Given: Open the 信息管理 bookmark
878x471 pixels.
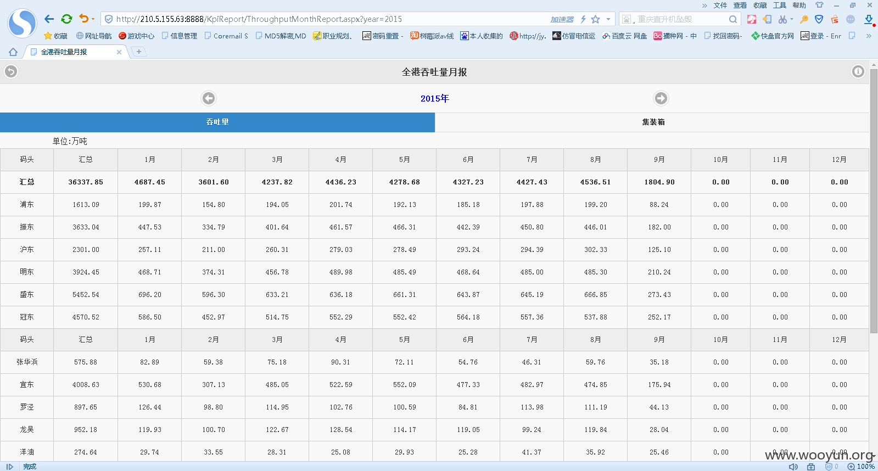Looking at the screenshot, I should [x=180, y=36].
